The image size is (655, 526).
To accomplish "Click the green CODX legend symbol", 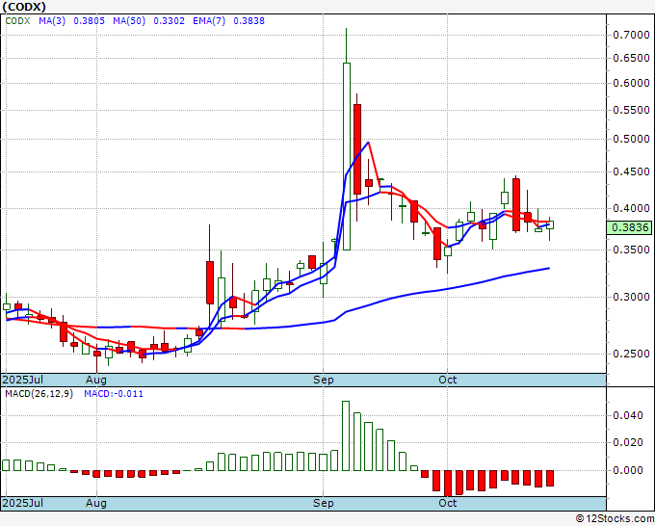I will pos(17,21).
